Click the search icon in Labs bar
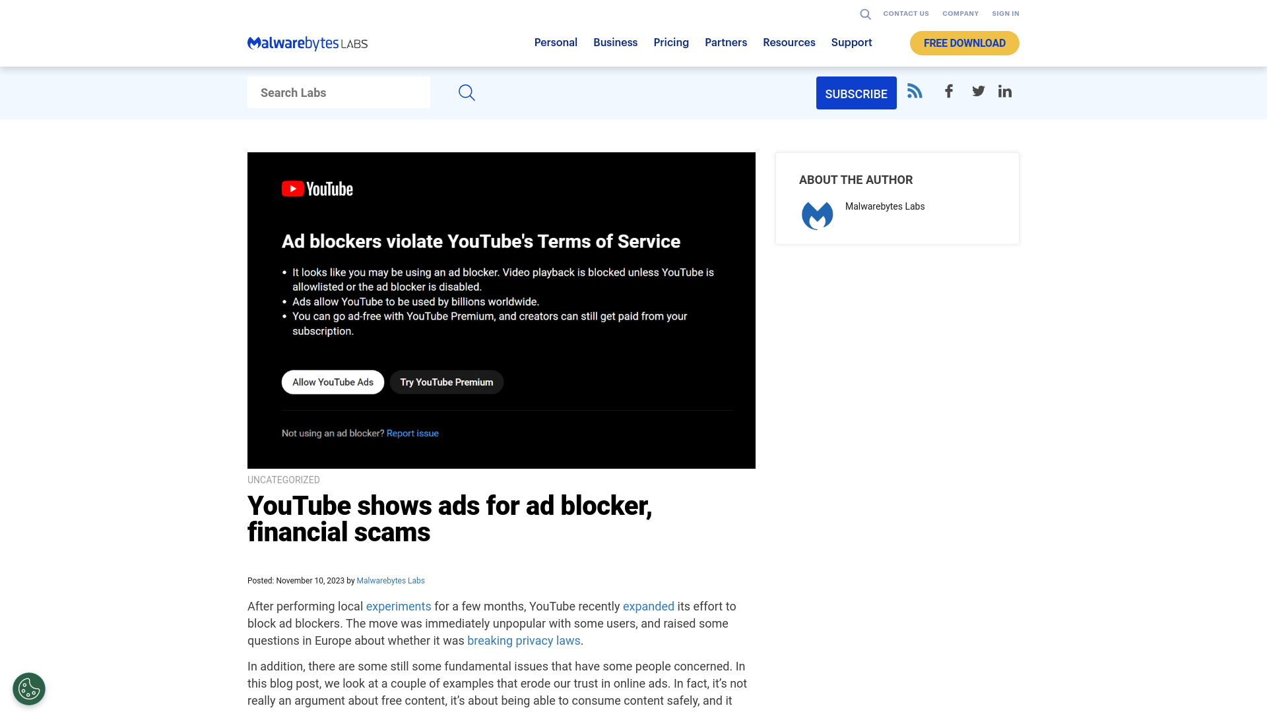This screenshot has height=712, width=1267. click(x=467, y=93)
